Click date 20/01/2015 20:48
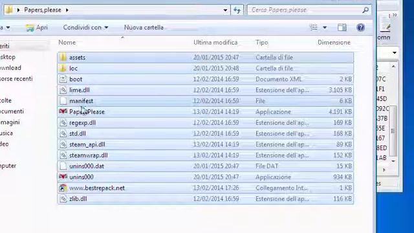The width and height of the screenshot is (414, 233). [x=216, y=68]
